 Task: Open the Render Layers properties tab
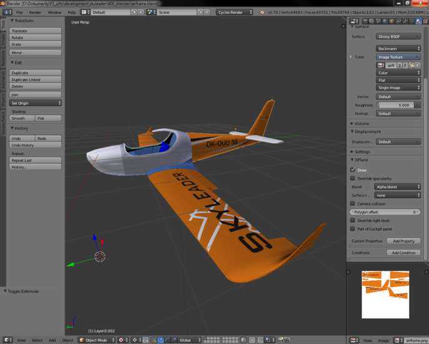pos(372,21)
